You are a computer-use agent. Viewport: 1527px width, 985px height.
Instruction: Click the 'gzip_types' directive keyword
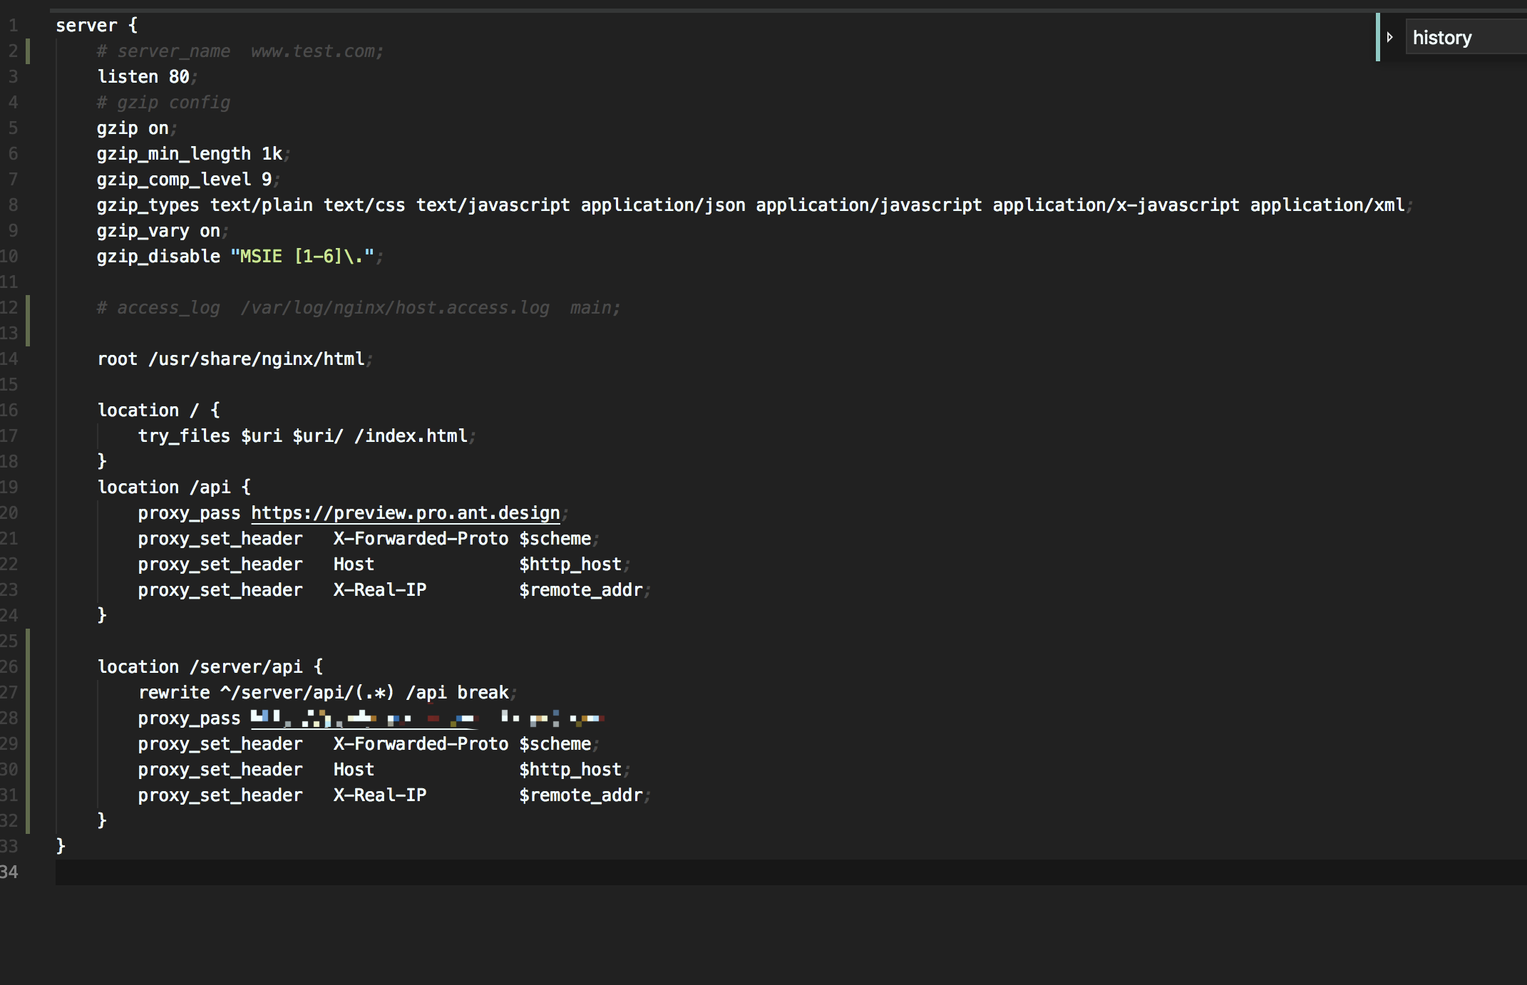(148, 205)
